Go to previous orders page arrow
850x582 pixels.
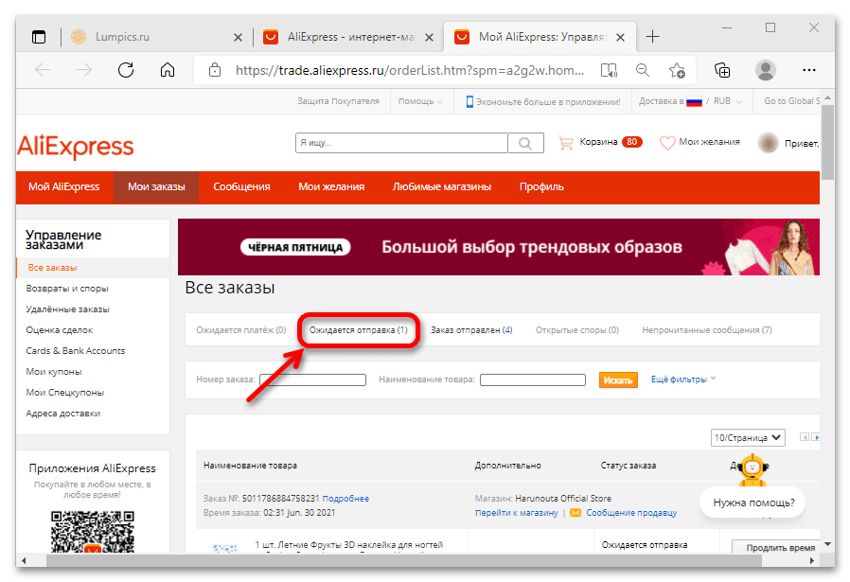[805, 437]
